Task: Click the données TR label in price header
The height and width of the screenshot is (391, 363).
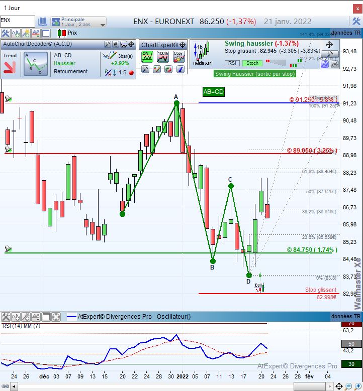Action: pyautogui.click(x=346, y=33)
